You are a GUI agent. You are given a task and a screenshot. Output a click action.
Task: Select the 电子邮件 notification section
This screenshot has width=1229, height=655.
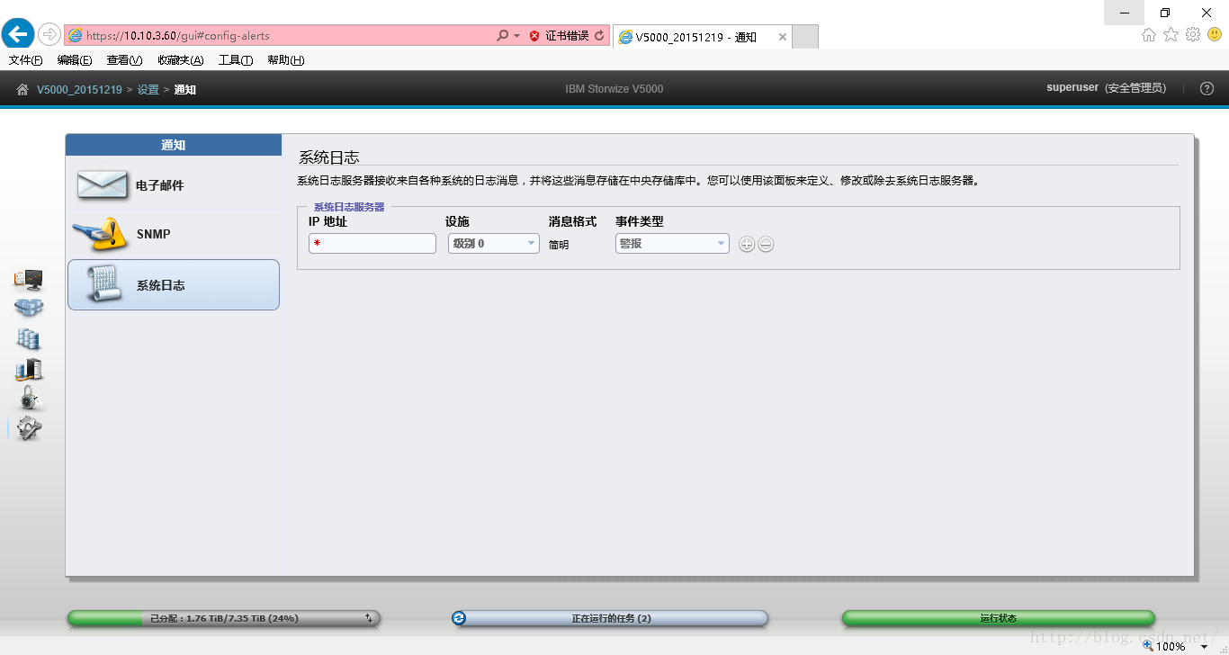click(x=174, y=185)
